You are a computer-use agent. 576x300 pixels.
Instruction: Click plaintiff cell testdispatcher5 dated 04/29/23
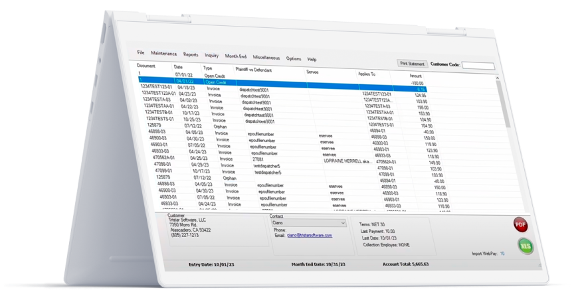266,166
